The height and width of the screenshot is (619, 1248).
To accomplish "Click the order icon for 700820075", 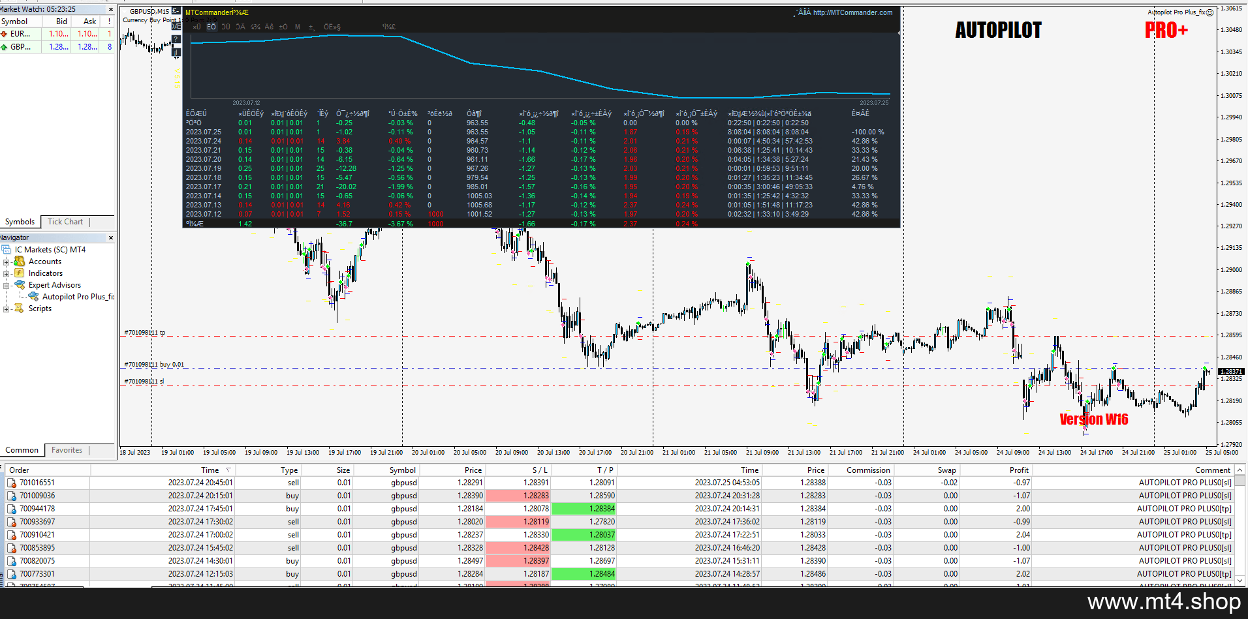I will click(x=12, y=561).
